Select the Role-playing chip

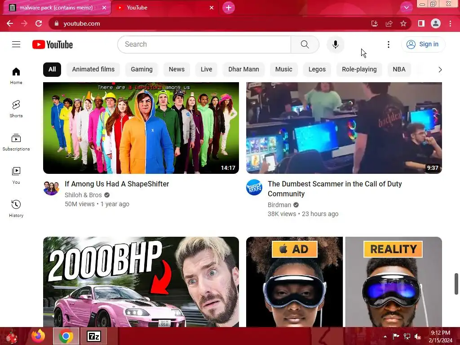[x=359, y=69]
